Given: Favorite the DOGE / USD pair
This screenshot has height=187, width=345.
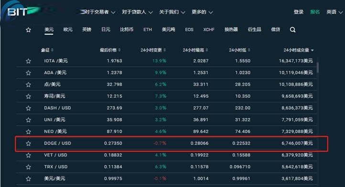Looking at the screenshot, I should pyautogui.click(x=28, y=144).
